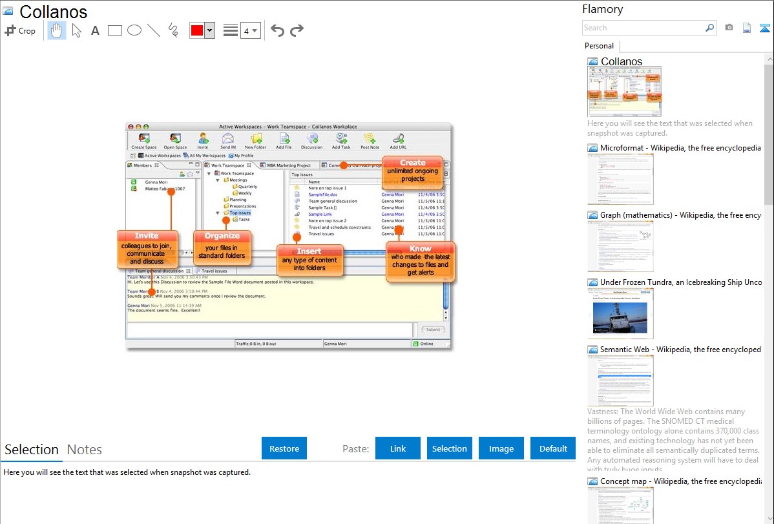Click the icon beside the Graph (mathematics) entry
Viewport: 774px width, 524px height.
coord(592,215)
